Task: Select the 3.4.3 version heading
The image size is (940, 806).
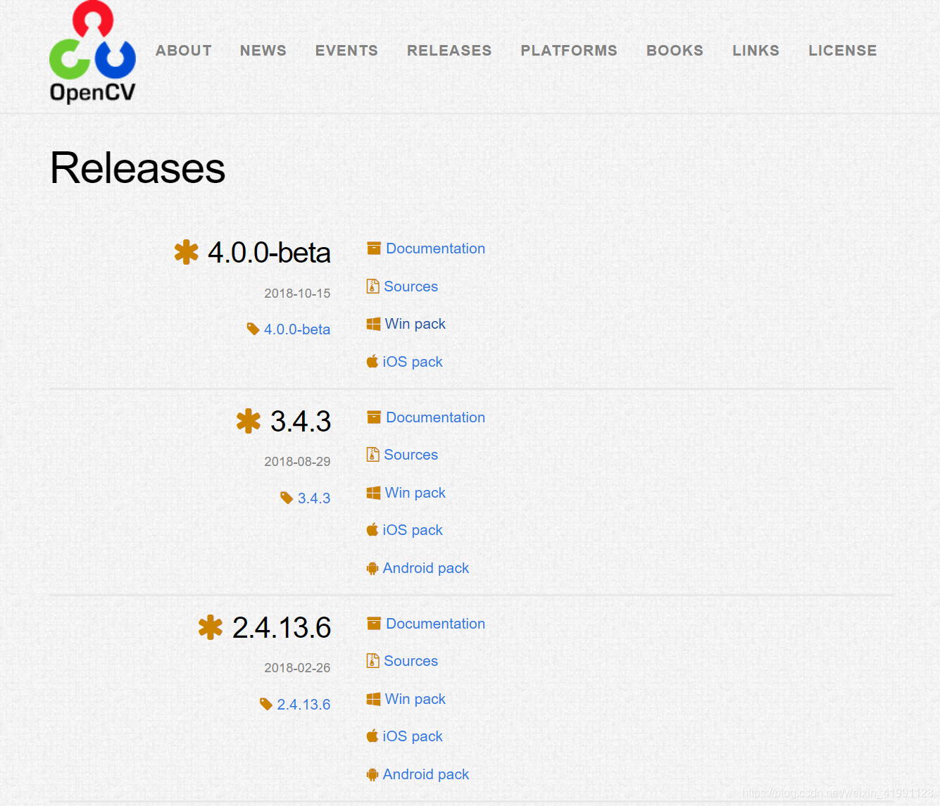Action: tap(301, 422)
